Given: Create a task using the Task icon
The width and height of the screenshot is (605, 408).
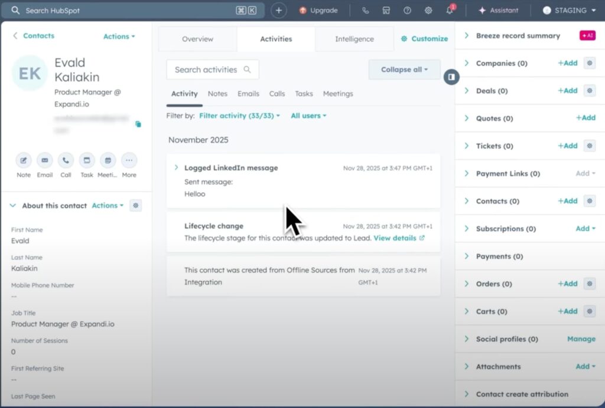Looking at the screenshot, I should click(x=87, y=160).
